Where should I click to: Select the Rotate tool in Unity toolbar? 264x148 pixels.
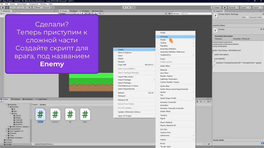(x=12, y=7)
